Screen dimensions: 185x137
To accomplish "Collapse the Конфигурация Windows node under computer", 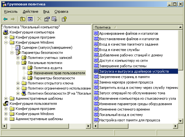I will point(6,42).
